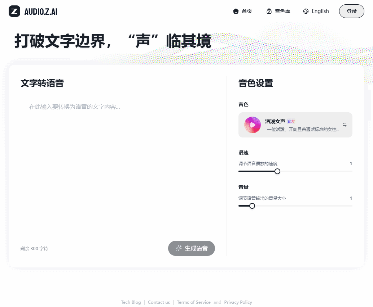The width and height of the screenshot is (373, 307).
Task: Click the Z logo icon
Action: coord(14,11)
